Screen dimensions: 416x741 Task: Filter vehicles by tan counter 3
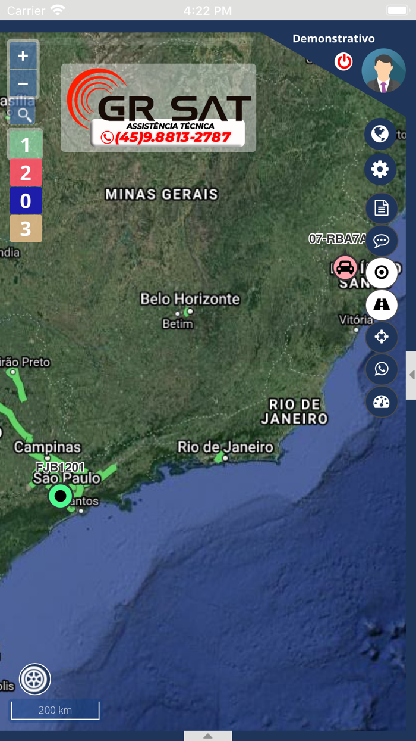26,229
